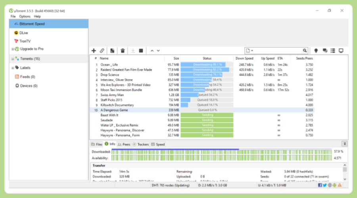357x198 pixels.
Task: Select the Saudade torrent row
Action: (202, 120)
